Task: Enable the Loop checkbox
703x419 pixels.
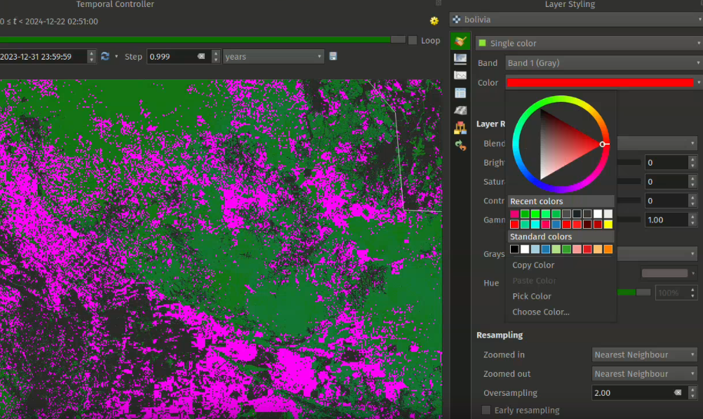Action: 413,41
